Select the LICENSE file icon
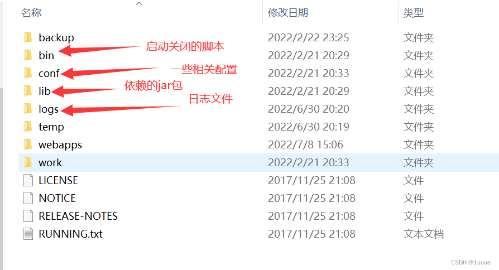 click(x=28, y=180)
